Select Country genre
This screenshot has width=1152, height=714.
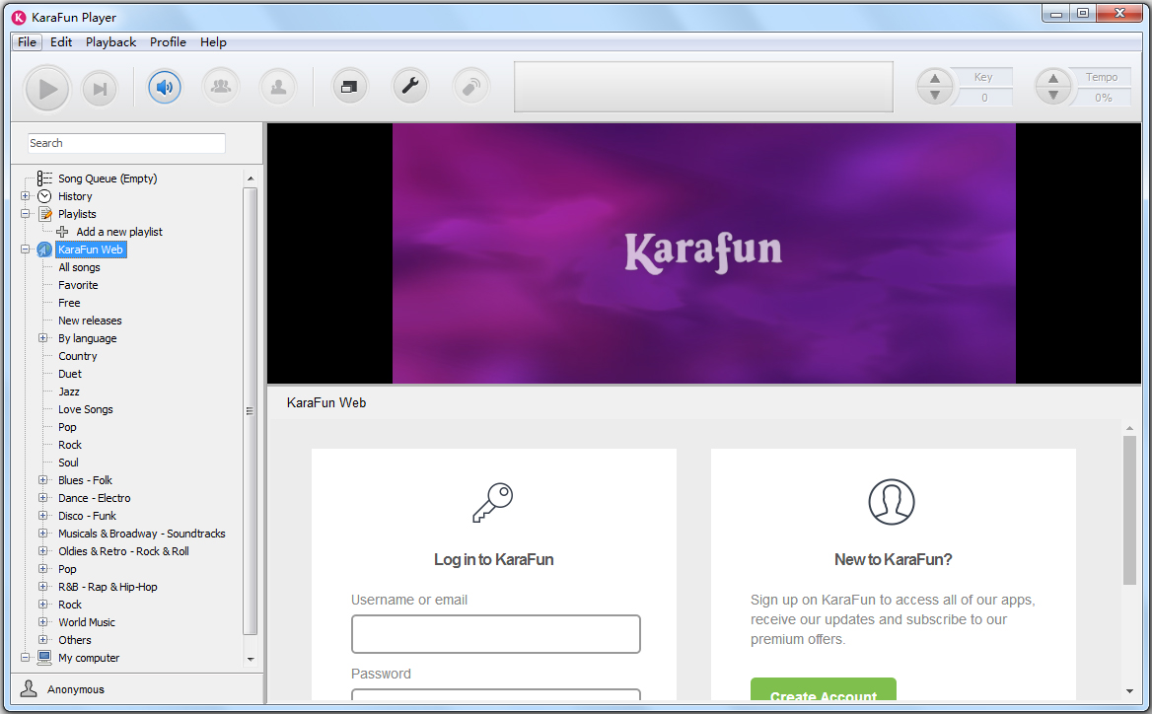77,356
